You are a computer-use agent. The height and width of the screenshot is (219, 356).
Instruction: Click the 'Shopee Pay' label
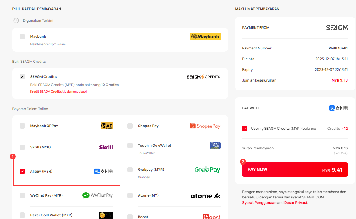tap(148, 126)
